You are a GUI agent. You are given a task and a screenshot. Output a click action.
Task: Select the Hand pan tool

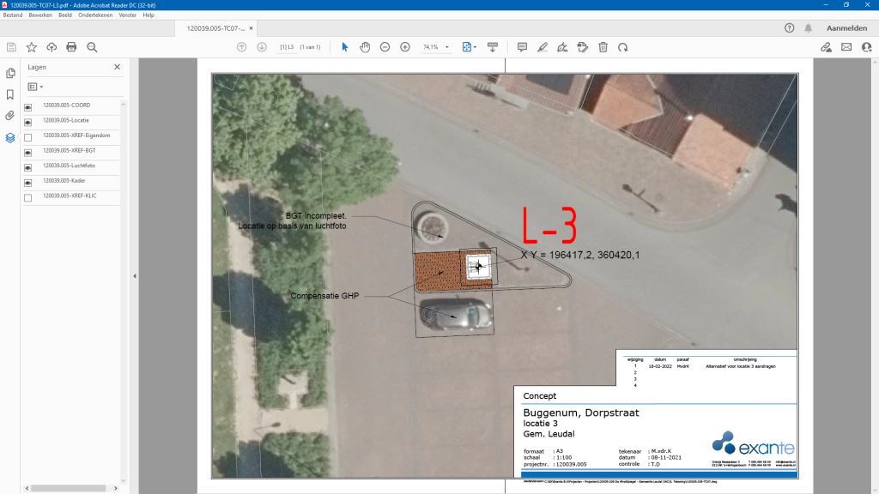coord(365,47)
